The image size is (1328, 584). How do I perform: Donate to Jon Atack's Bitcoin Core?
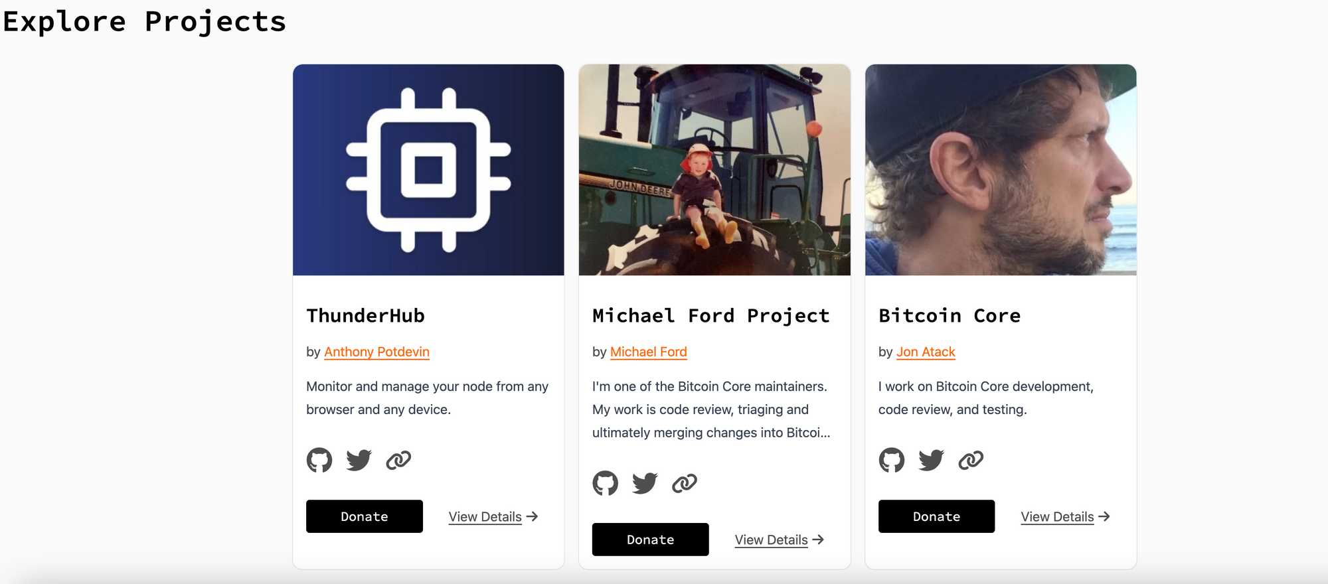pos(937,516)
